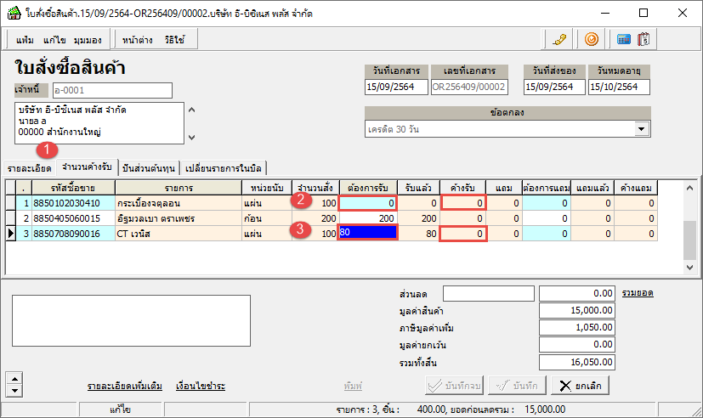The image size is (703, 418).
Task: Click the down stepper arrow at bottom left
Action: coord(14,391)
